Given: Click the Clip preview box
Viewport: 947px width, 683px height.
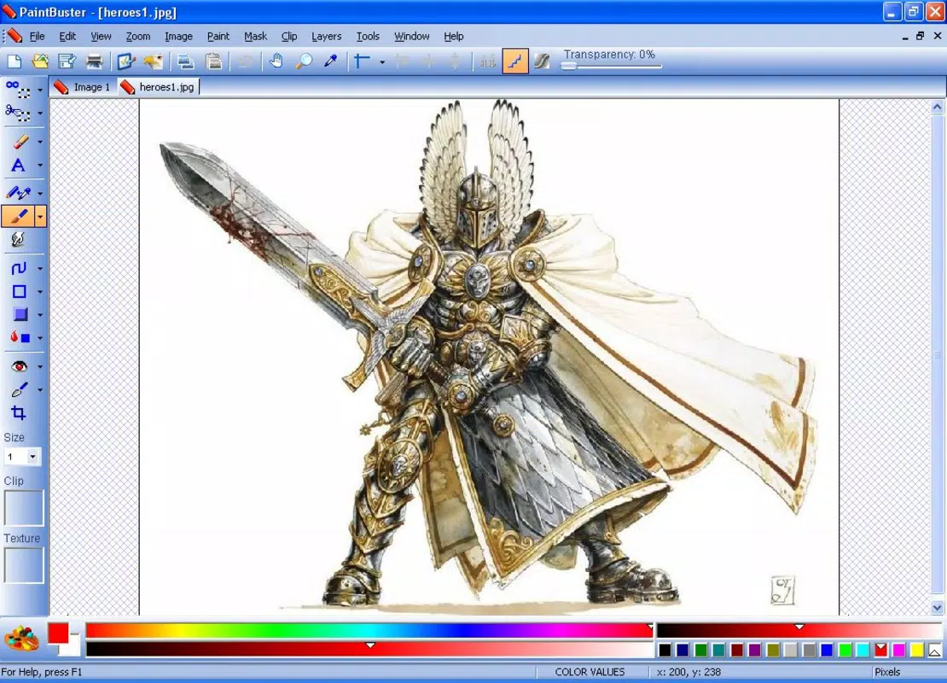Looking at the screenshot, I should click(24, 508).
